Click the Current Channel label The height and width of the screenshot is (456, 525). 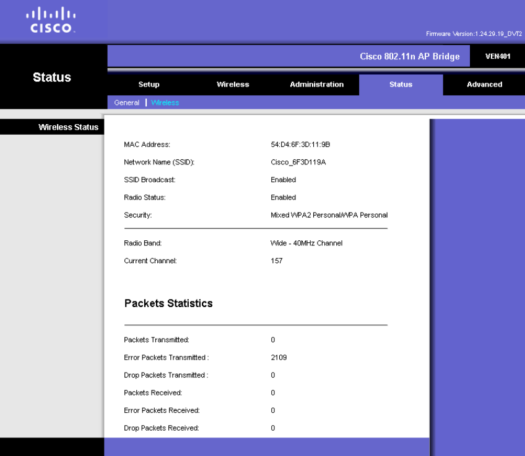[150, 261]
